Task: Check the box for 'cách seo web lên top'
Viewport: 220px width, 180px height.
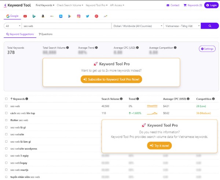Action: pyautogui.click(x=6, y=113)
